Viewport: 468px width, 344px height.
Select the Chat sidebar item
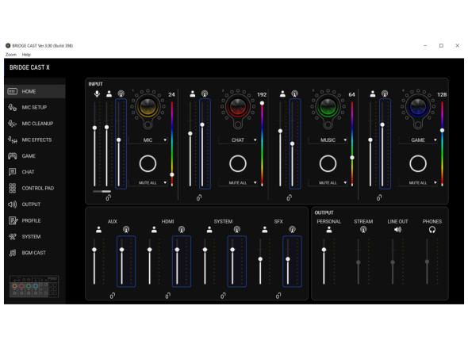click(x=35, y=172)
